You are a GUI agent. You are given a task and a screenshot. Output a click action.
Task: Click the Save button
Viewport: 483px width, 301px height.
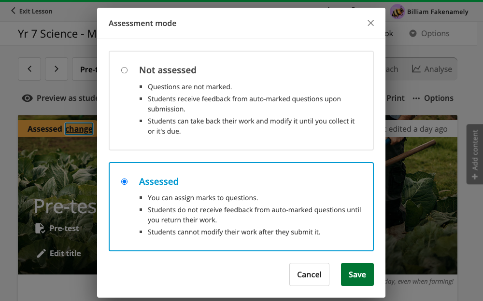(x=357, y=274)
